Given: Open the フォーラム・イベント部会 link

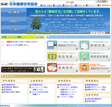Looking at the screenshot, I should coord(39,87).
